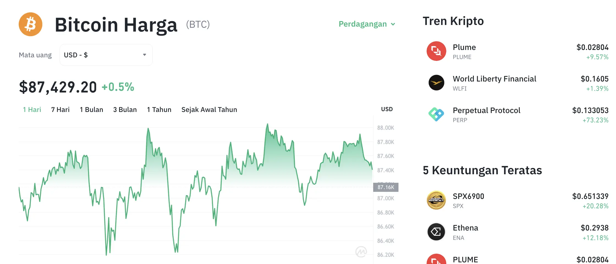Select the 1 Tahun time range
The height and width of the screenshot is (264, 616).
click(x=159, y=109)
